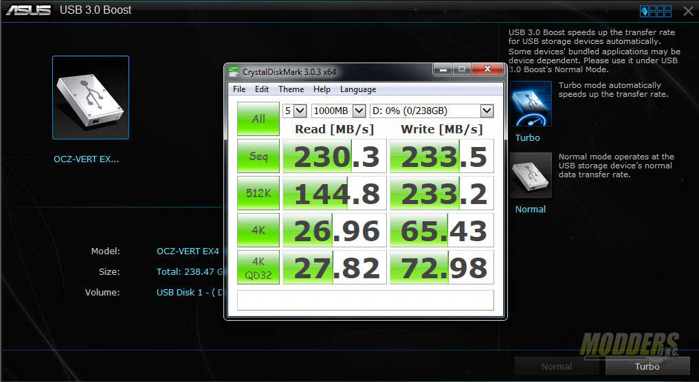Run the Seq benchmark test

(258, 156)
